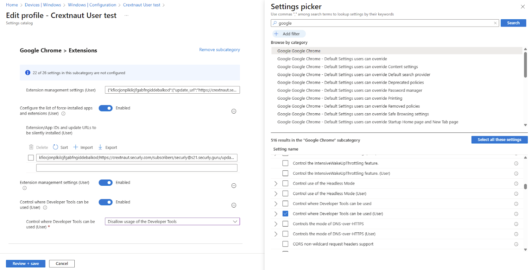Screen dimensions: 531x270
Task: Check Controls the mode of DNS-over-HTTPS
Action: tap(285, 224)
